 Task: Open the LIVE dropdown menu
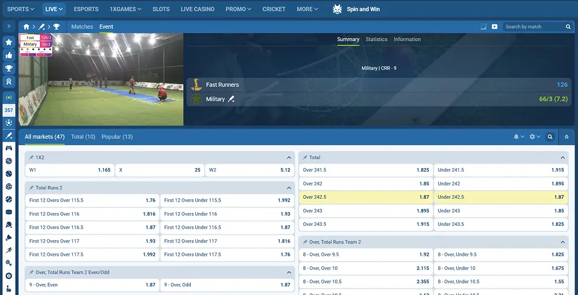click(x=54, y=9)
